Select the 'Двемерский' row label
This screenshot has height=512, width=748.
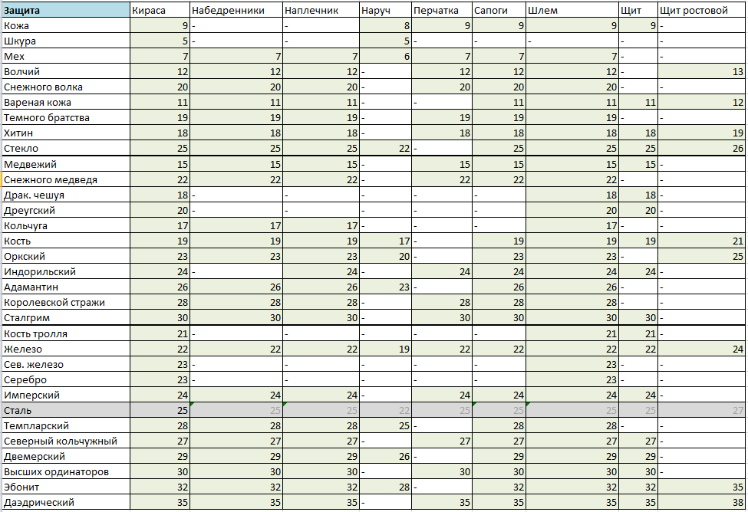click(x=66, y=456)
